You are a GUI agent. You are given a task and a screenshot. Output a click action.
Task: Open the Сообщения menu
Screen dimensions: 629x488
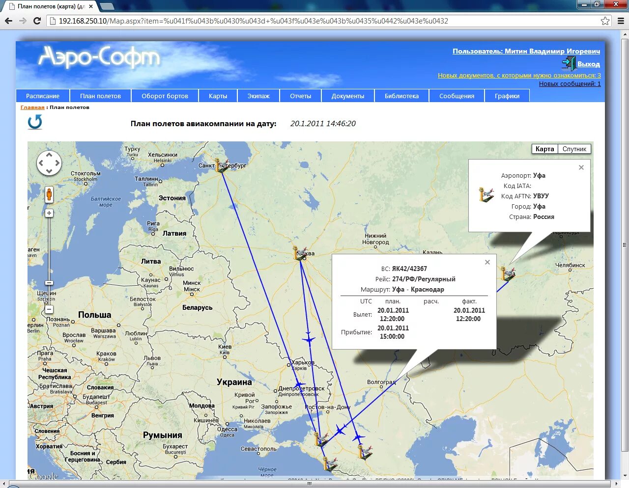457,96
